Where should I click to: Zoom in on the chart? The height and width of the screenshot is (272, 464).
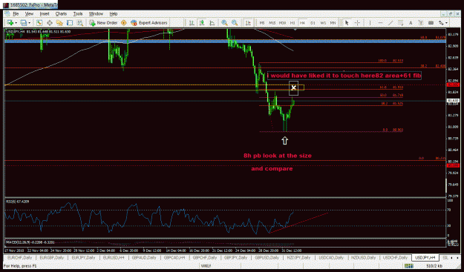pos(225,23)
